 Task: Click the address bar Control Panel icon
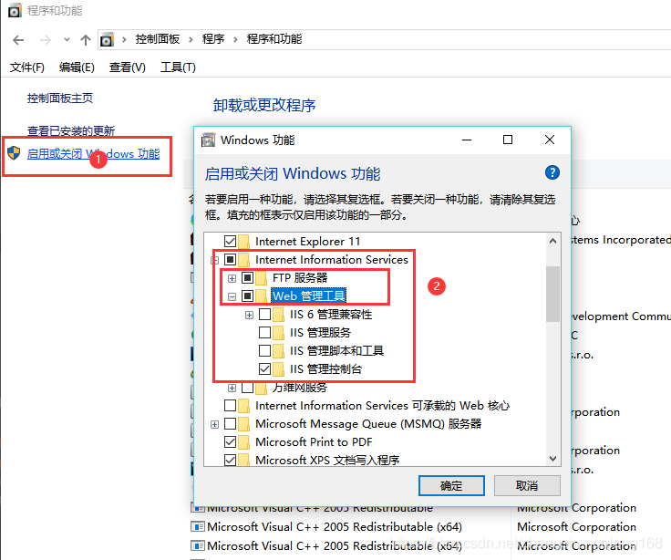107,39
